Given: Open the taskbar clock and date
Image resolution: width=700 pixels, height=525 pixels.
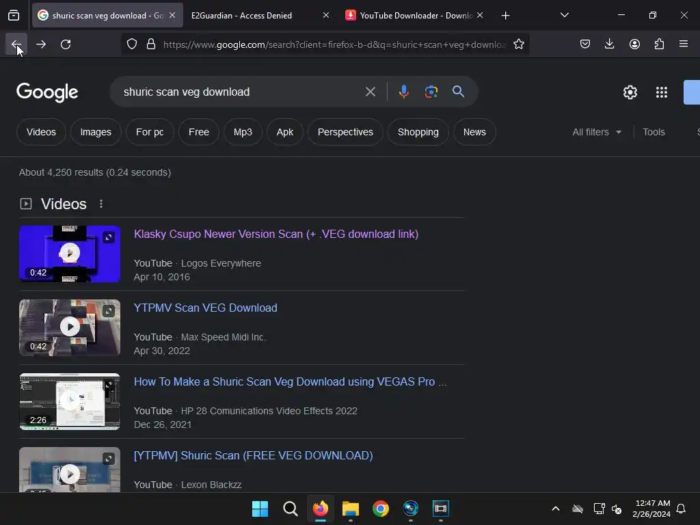Looking at the screenshot, I should tap(651, 509).
